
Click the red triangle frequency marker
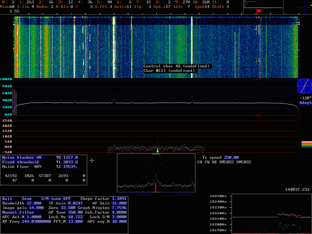258,11
